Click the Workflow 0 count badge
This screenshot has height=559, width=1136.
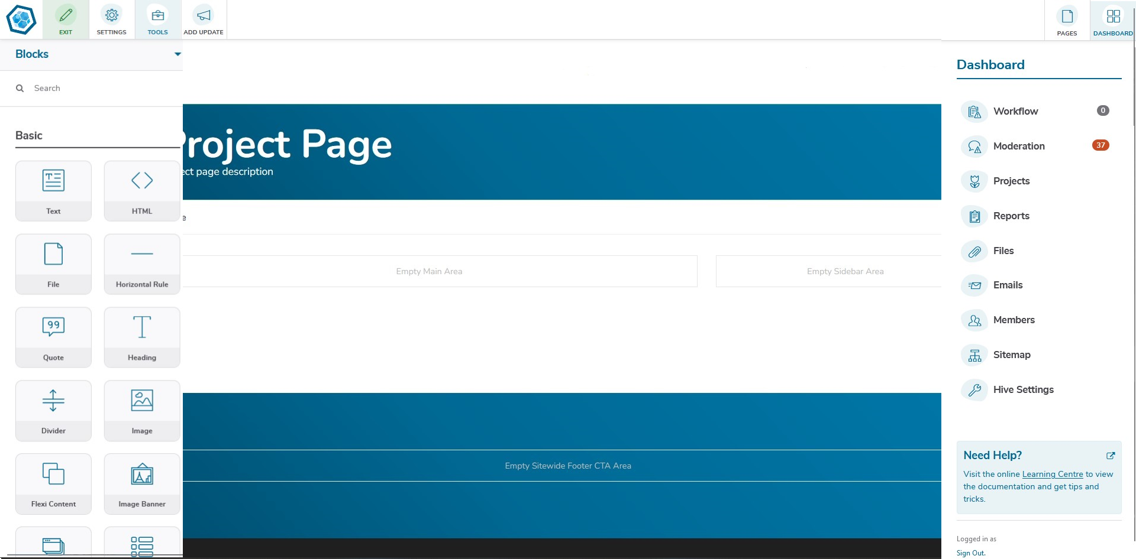pyautogui.click(x=1103, y=110)
